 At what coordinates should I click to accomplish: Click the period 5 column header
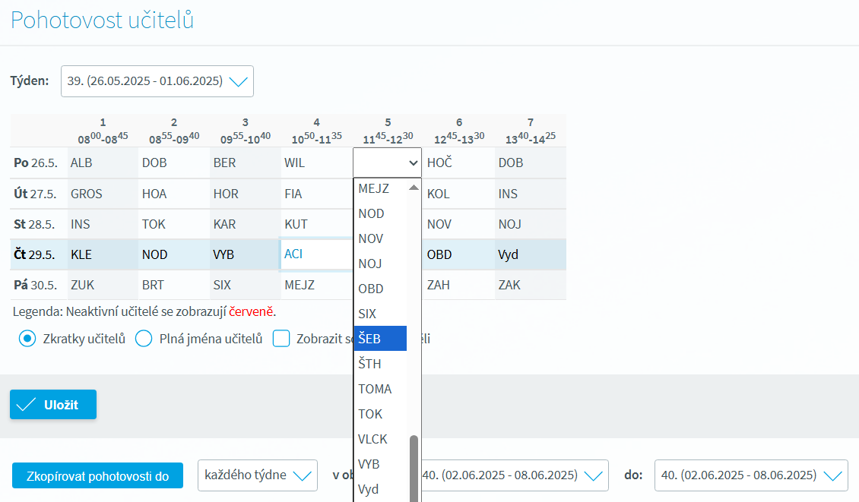click(x=388, y=131)
